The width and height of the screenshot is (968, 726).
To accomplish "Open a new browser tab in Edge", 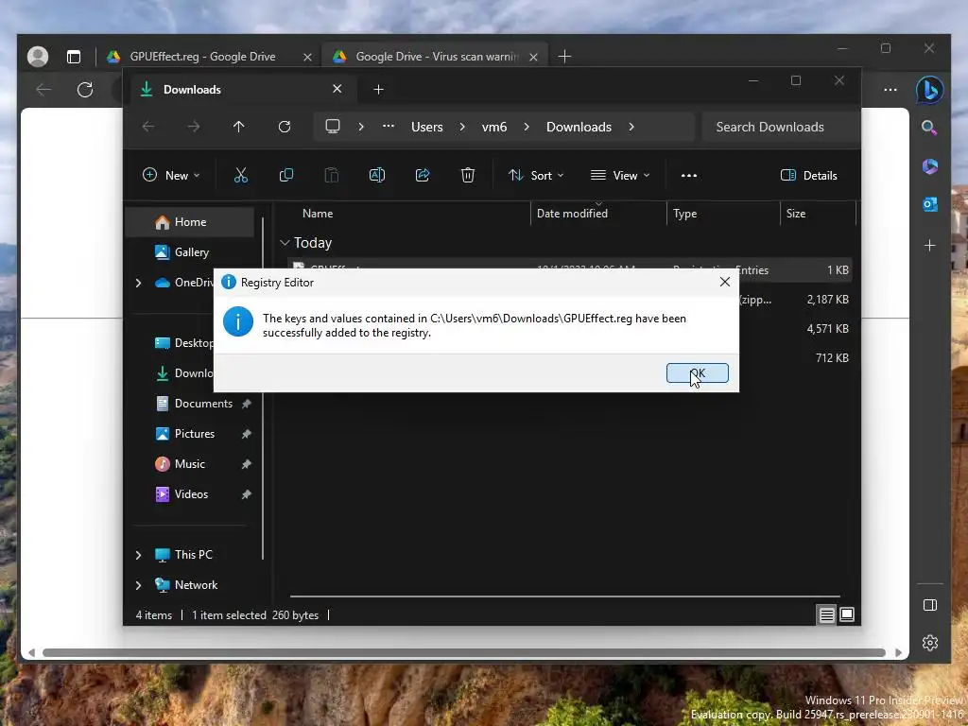I will (564, 56).
